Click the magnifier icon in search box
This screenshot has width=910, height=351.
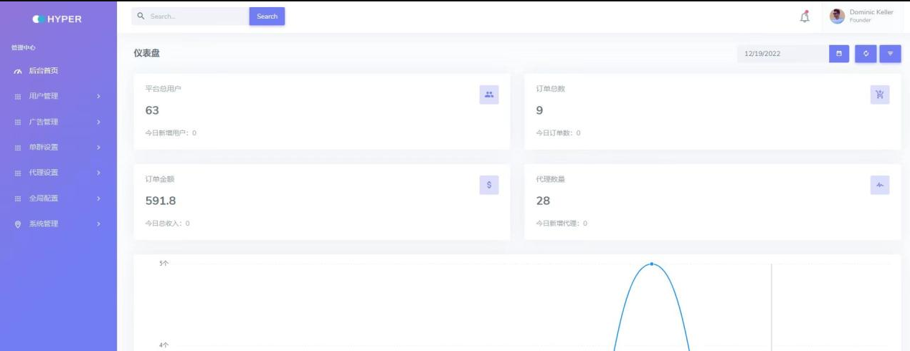point(141,16)
